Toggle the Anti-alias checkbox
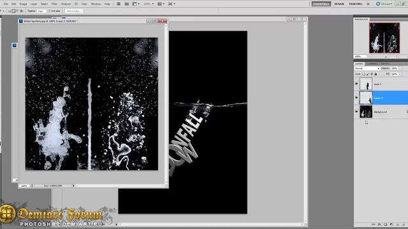Screen dimensions: 408x229 49,11
